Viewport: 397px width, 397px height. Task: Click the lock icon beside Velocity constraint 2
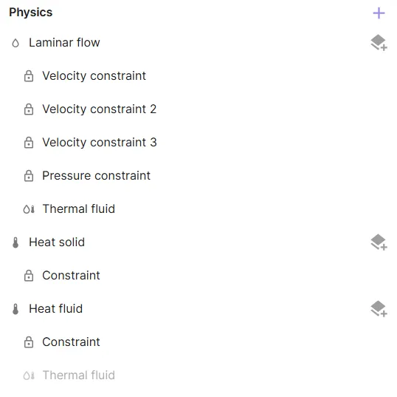click(x=29, y=109)
